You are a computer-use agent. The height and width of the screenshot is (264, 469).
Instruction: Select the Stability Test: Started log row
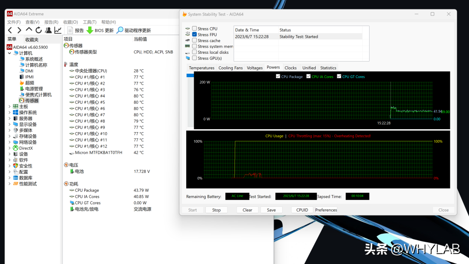pos(299,37)
